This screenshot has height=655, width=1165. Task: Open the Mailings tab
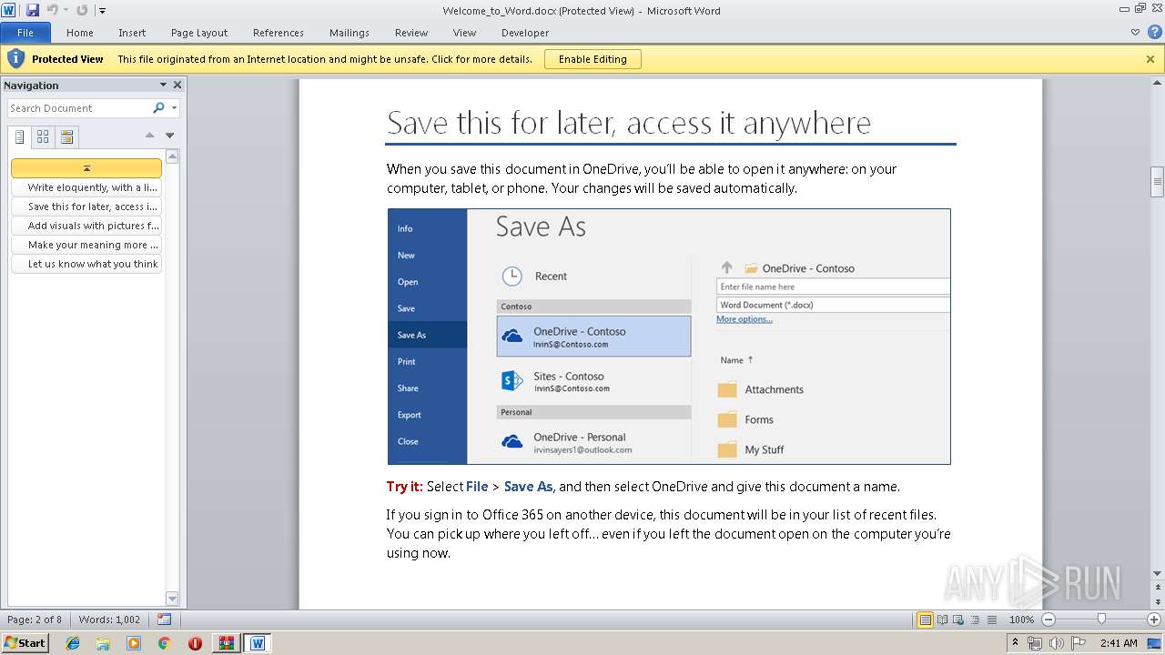coord(349,33)
